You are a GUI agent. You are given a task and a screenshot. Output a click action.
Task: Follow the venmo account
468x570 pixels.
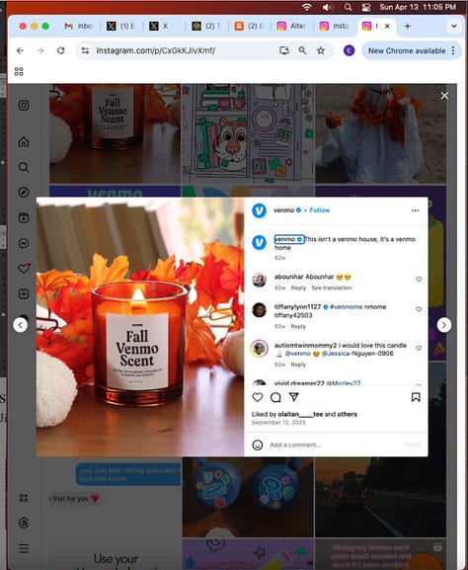319,210
